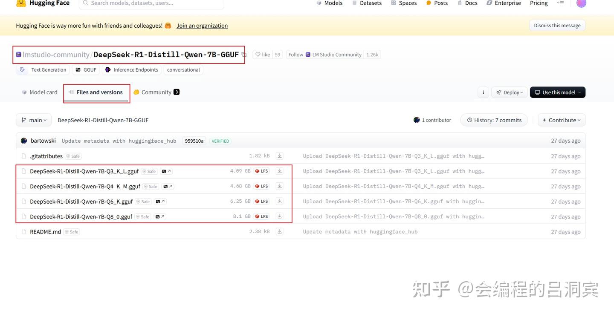Click the contributor avatar next to 1 contributor
Screen dimensions: 614x314
click(417, 120)
